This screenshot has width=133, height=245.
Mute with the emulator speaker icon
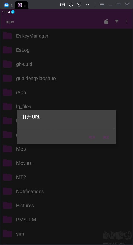pos(71,5)
